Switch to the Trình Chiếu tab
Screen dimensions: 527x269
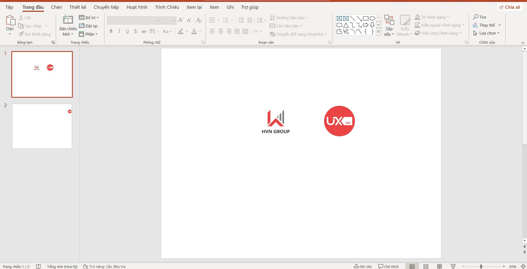pos(167,7)
